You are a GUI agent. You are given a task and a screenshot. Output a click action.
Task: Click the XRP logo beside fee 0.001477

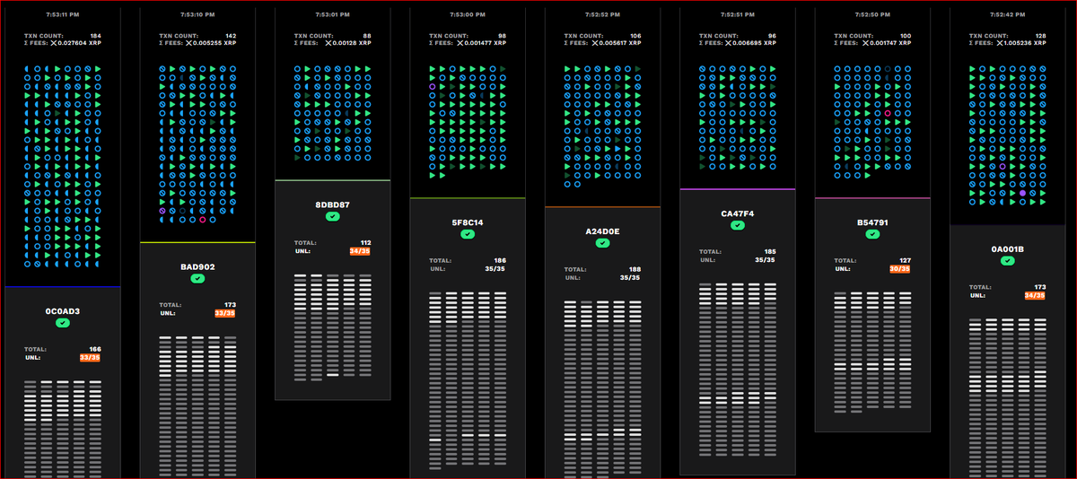tap(461, 43)
